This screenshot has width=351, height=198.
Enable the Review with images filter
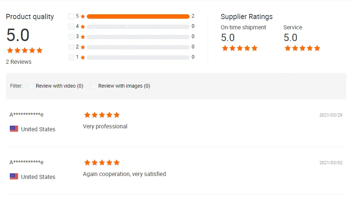click(x=94, y=86)
